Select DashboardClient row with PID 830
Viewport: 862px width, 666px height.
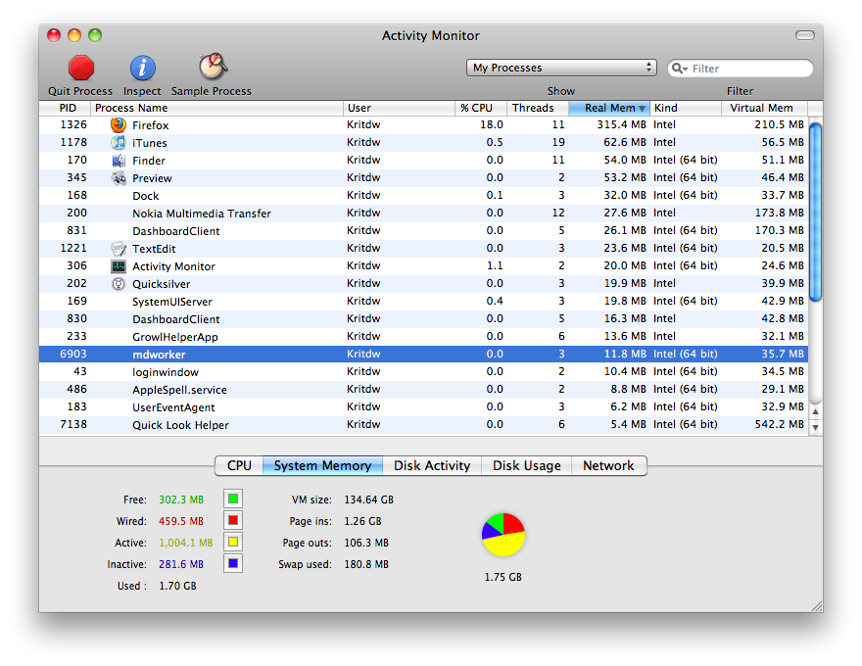[x=423, y=318]
